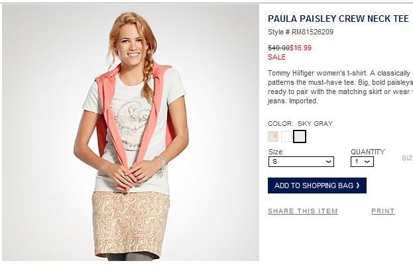Select the white color swatch
This screenshot has width=413, height=265.
point(286,136)
